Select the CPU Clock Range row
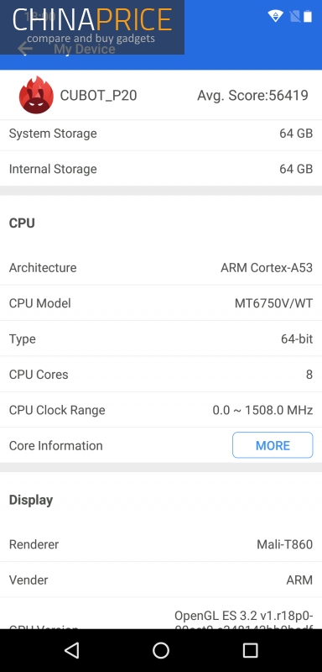 [x=161, y=410]
